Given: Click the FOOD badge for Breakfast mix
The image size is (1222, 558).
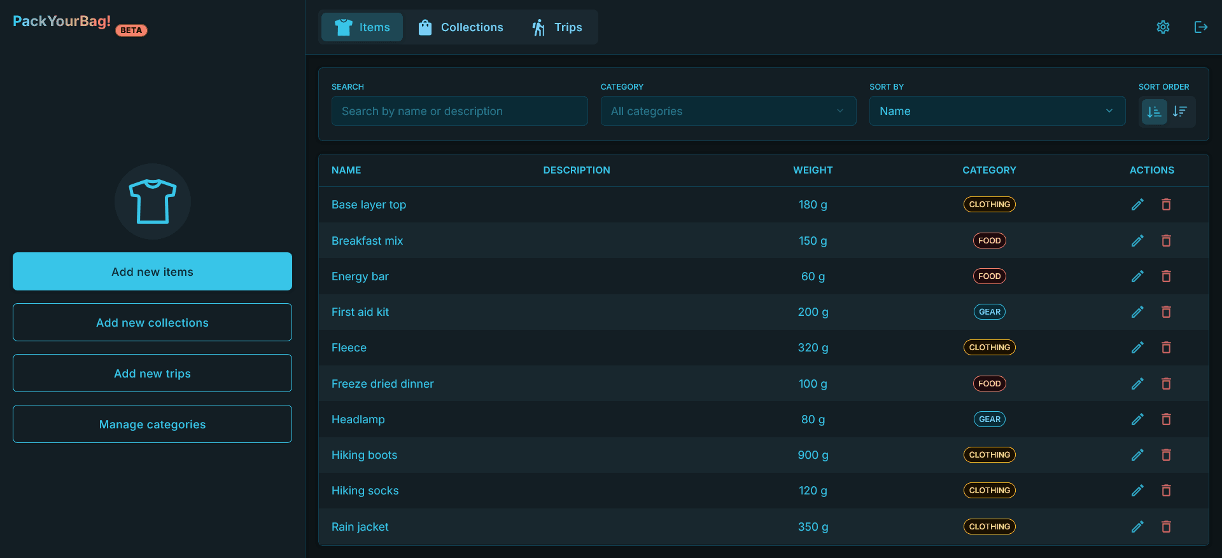Looking at the screenshot, I should click(989, 241).
